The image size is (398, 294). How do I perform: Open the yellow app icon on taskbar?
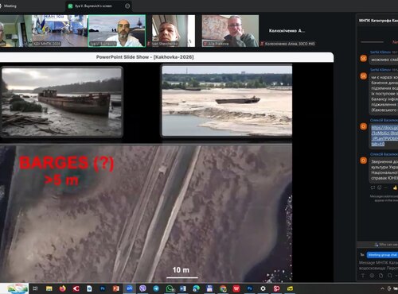point(290,288)
